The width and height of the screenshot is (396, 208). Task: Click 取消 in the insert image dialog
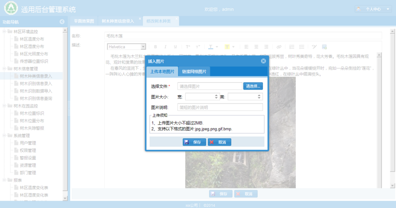(x=219, y=142)
